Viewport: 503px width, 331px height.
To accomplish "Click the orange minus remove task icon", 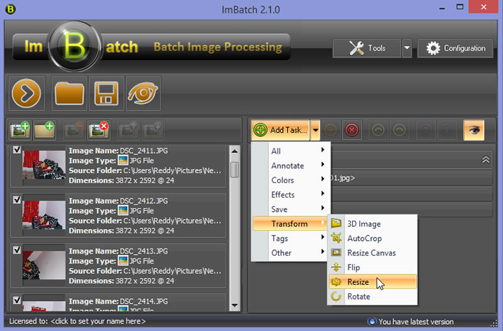I will [330, 130].
